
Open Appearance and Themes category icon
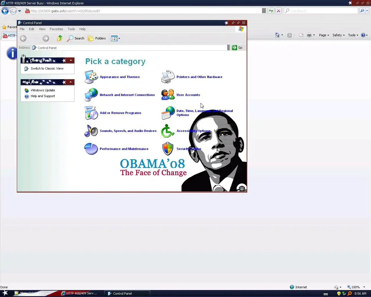tap(91, 77)
